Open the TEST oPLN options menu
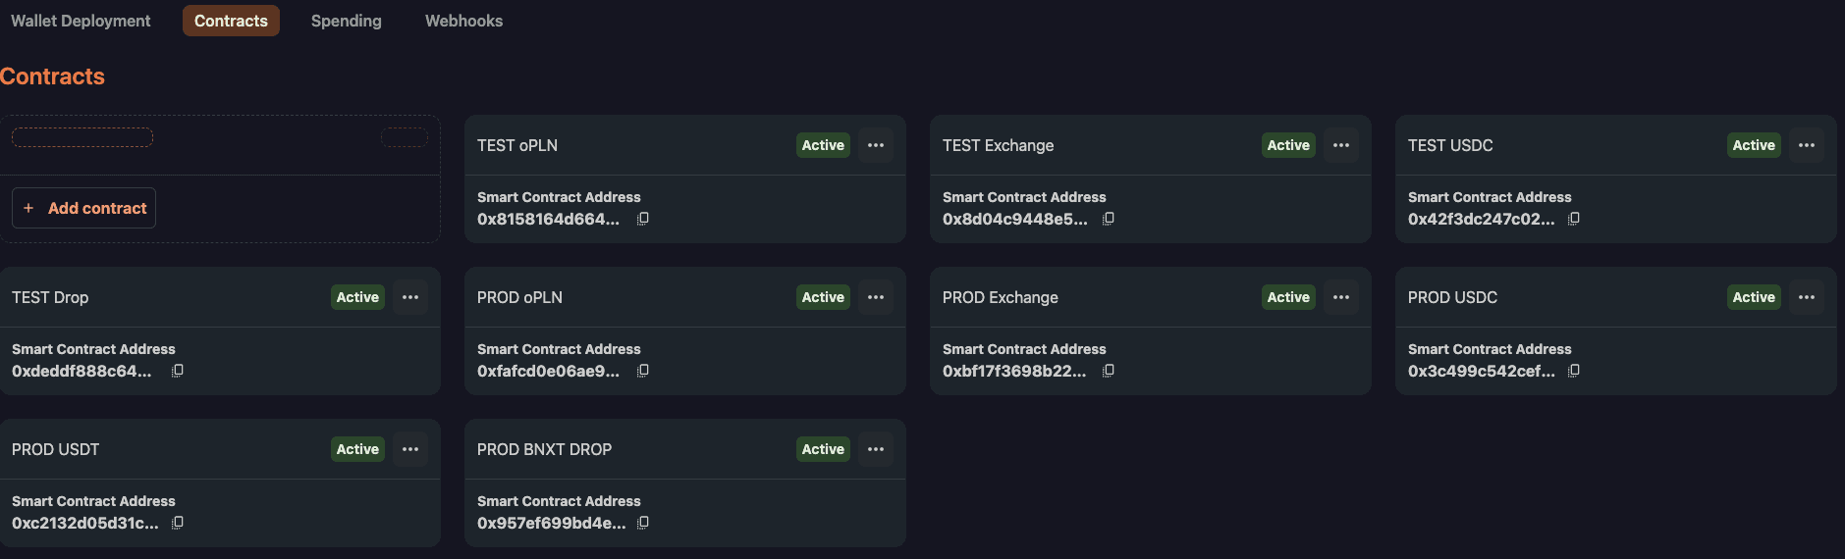 (876, 145)
